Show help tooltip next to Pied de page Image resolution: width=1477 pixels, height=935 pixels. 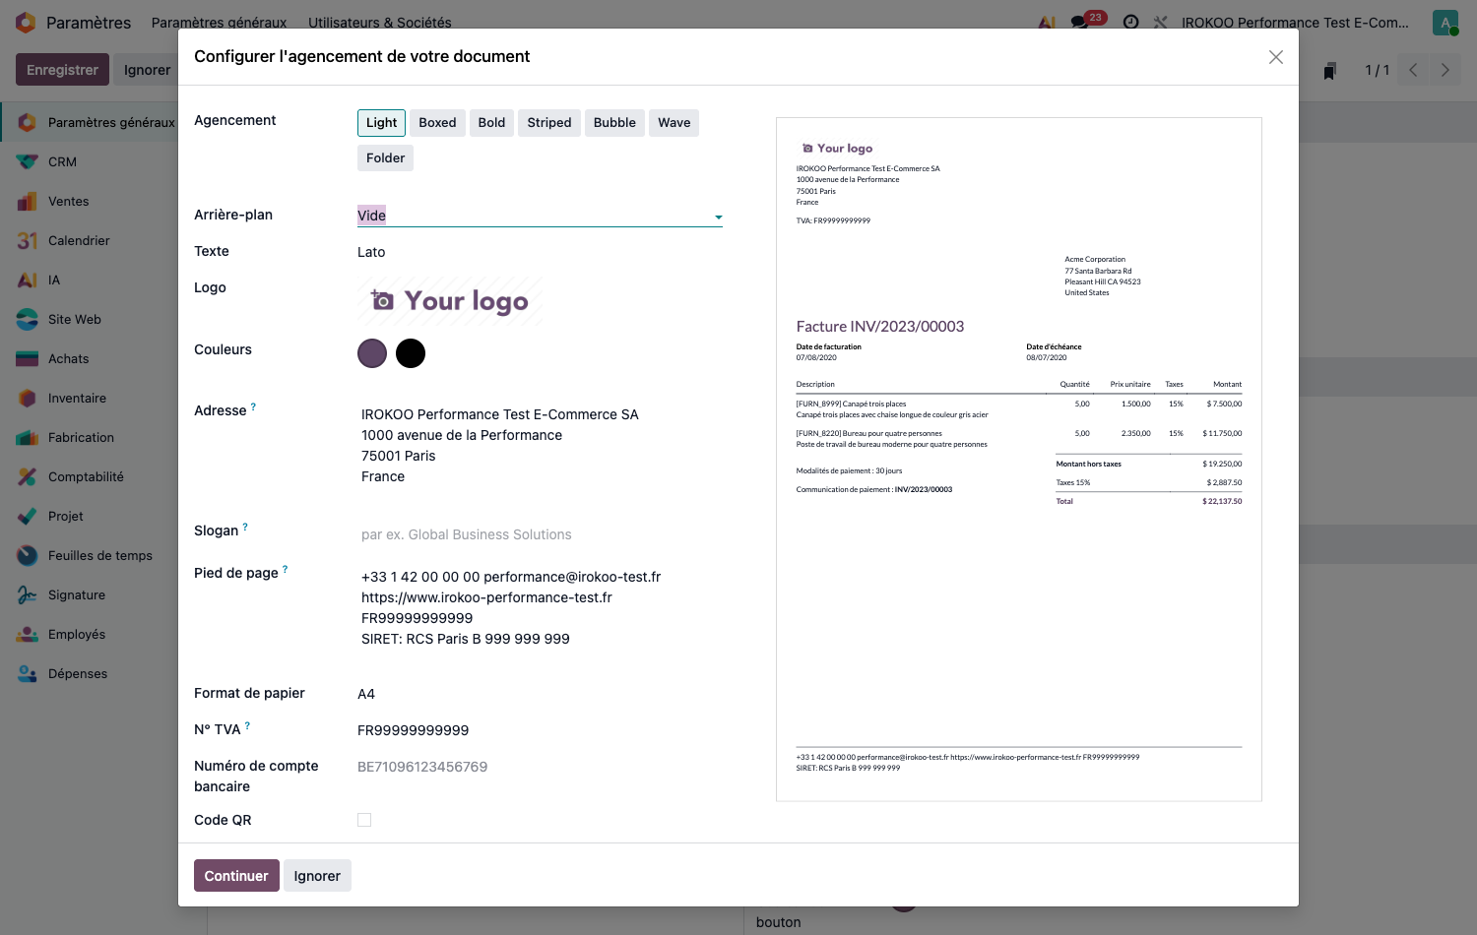(x=286, y=569)
